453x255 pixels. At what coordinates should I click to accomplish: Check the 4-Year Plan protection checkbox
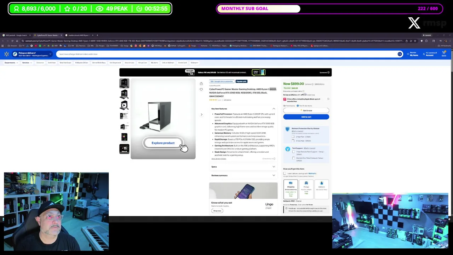coord(293,141)
